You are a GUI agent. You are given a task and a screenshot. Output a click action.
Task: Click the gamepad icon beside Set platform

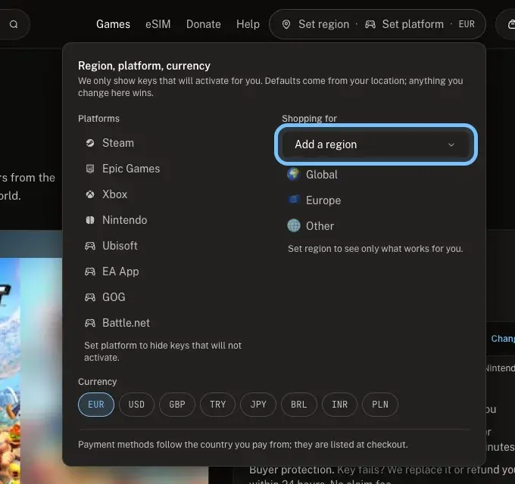[370, 24]
